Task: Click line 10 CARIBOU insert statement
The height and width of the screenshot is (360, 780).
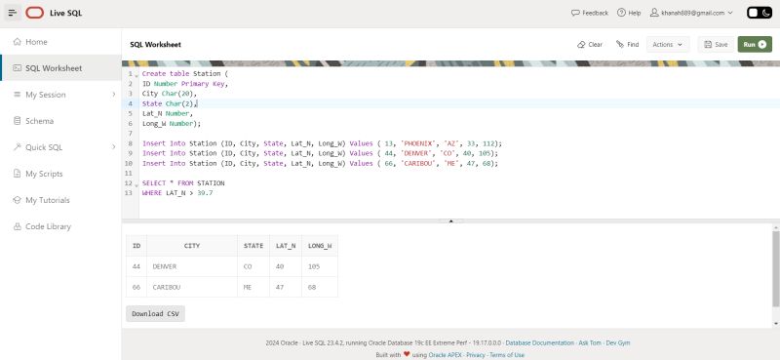Action: point(321,163)
